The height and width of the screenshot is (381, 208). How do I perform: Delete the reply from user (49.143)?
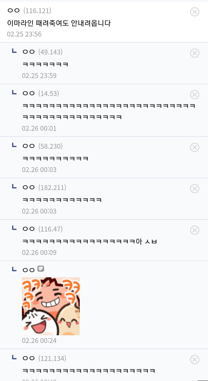click(195, 53)
